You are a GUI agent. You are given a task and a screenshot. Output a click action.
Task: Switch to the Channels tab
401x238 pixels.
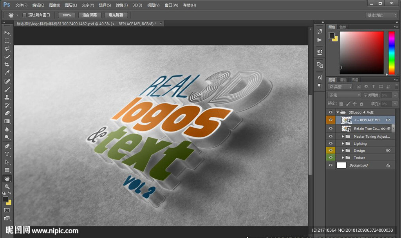[343, 80]
